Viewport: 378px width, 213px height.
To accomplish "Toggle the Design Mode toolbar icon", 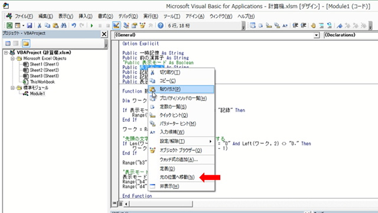I will pyautogui.click(x=116, y=25).
